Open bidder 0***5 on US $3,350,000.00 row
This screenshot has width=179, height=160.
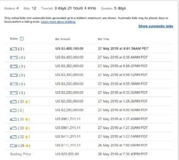coord(14,66)
